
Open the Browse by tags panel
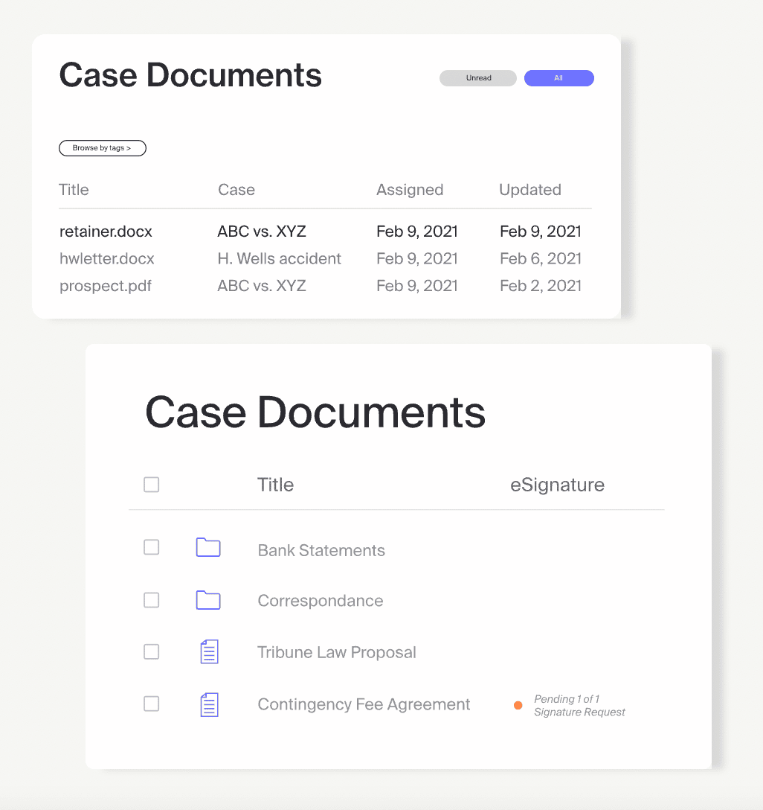[102, 147]
